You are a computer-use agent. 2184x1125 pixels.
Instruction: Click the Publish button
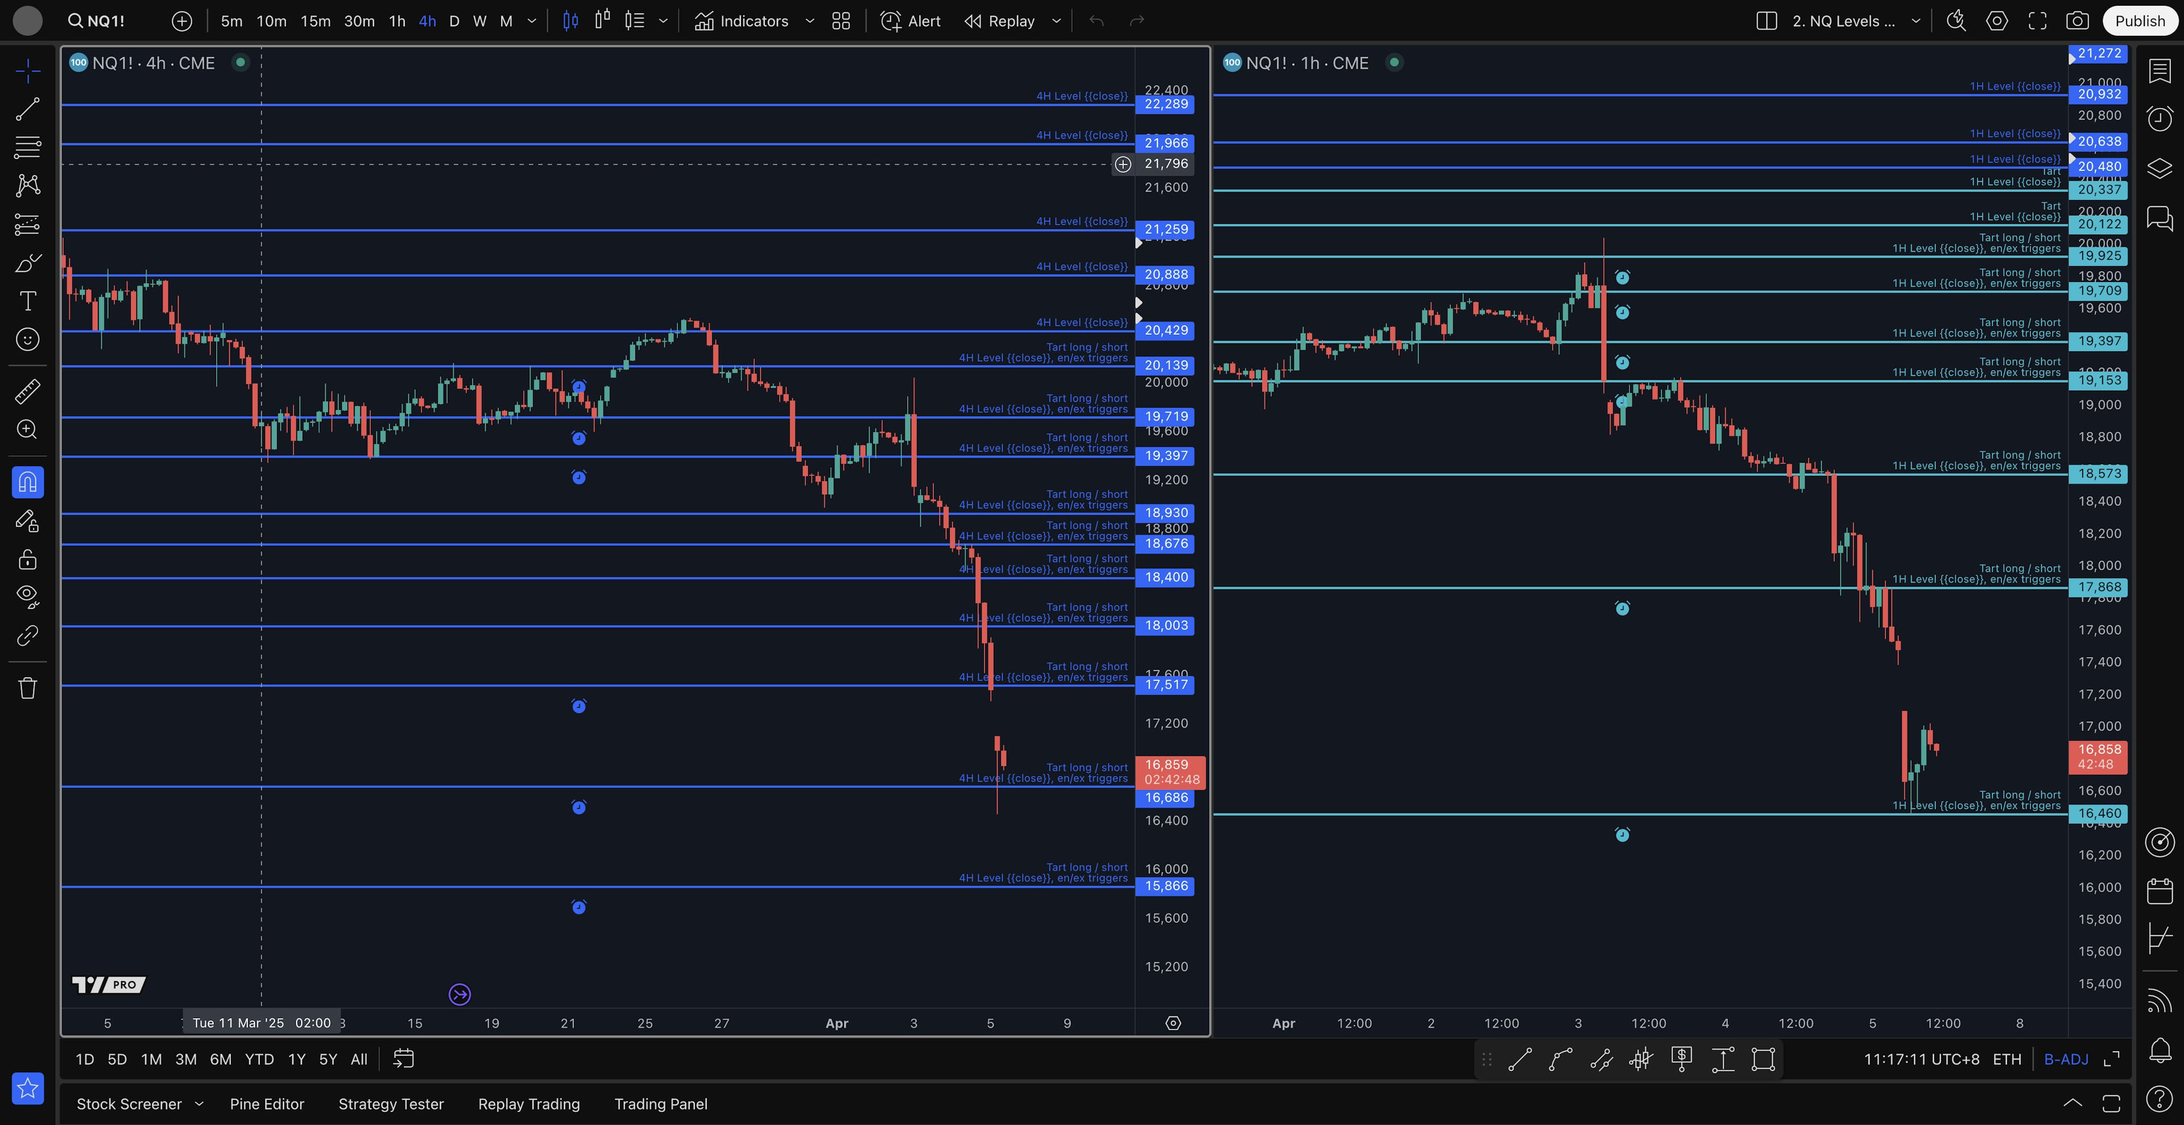coord(2139,21)
